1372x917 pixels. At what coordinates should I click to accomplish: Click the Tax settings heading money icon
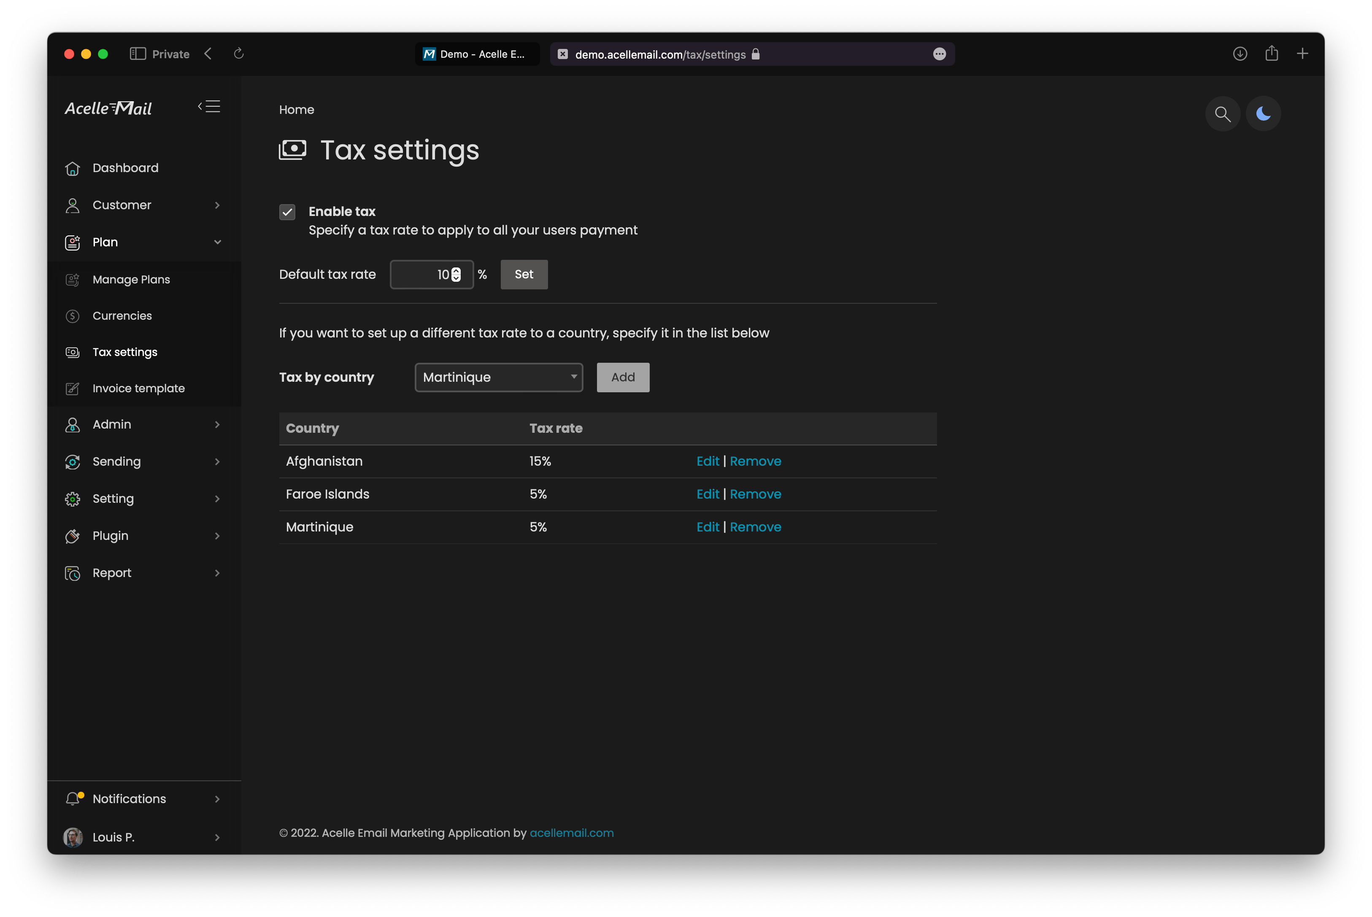click(292, 150)
